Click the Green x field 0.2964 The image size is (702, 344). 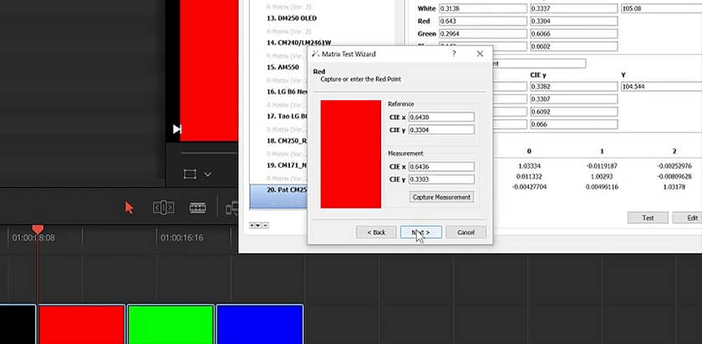coord(483,33)
